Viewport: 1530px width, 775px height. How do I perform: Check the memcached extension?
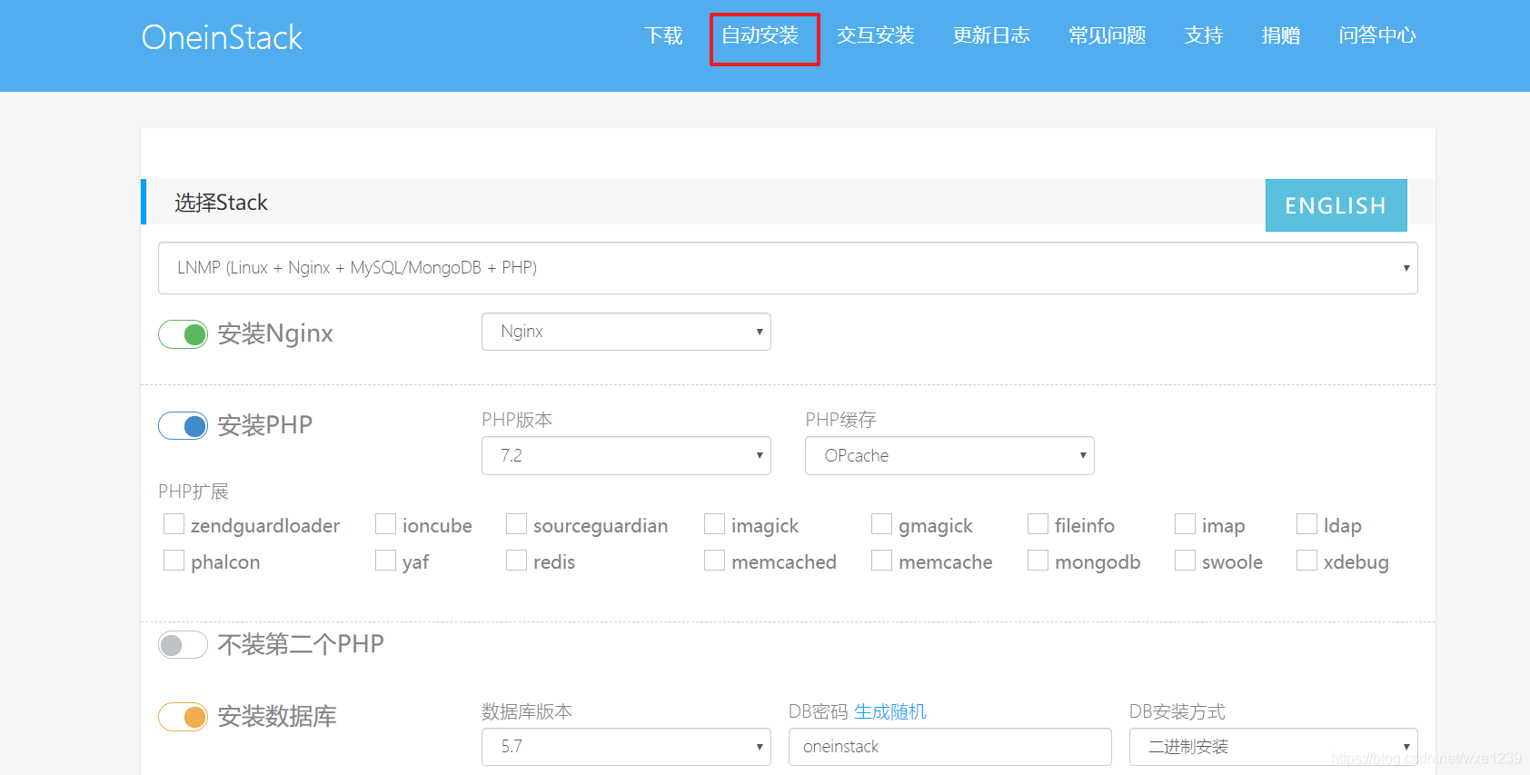click(x=714, y=561)
